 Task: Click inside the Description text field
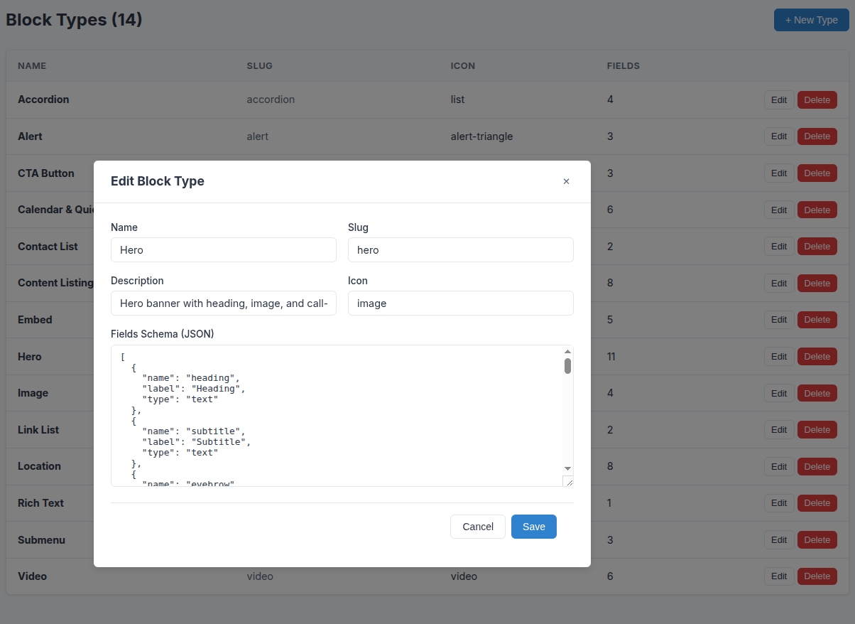pos(223,303)
